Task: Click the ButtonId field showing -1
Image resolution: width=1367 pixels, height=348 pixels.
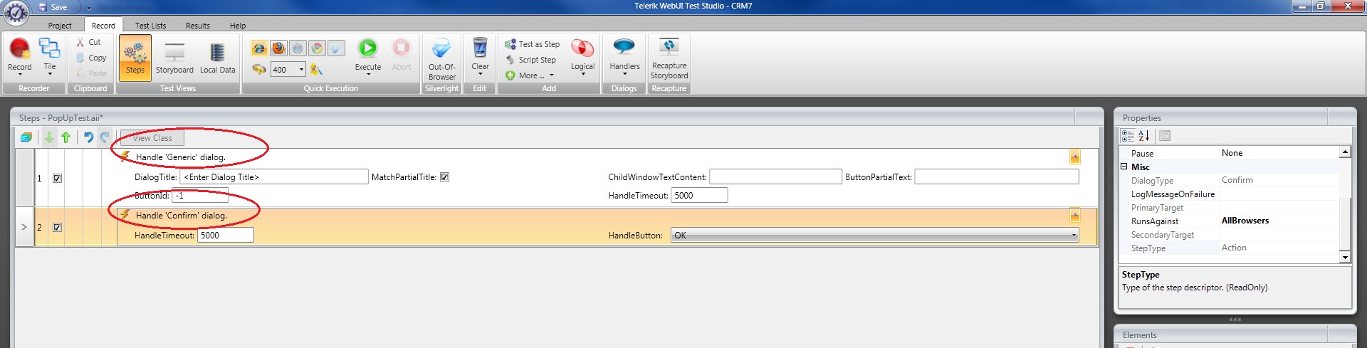Action: tap(200, 195)
